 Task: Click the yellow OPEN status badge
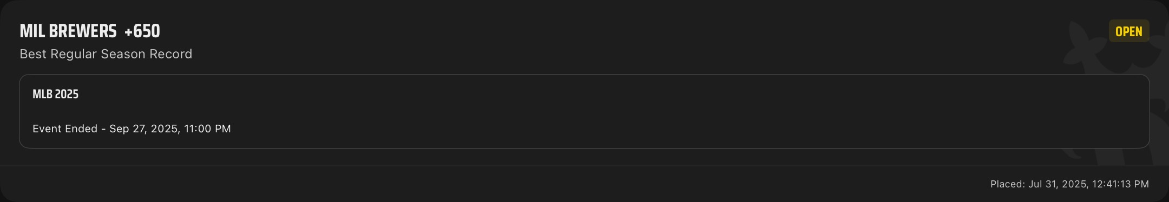click(x=1128, y=31)
